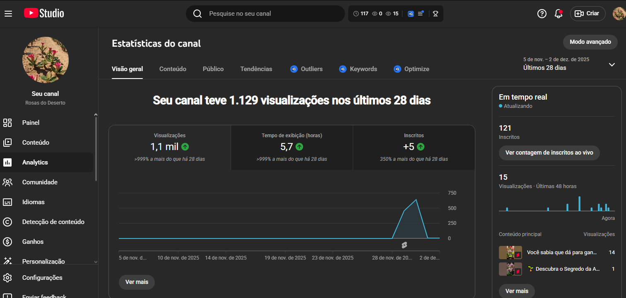Open the account avatar menu
Screen dimensions: 626x298
(x=619, y=14)
